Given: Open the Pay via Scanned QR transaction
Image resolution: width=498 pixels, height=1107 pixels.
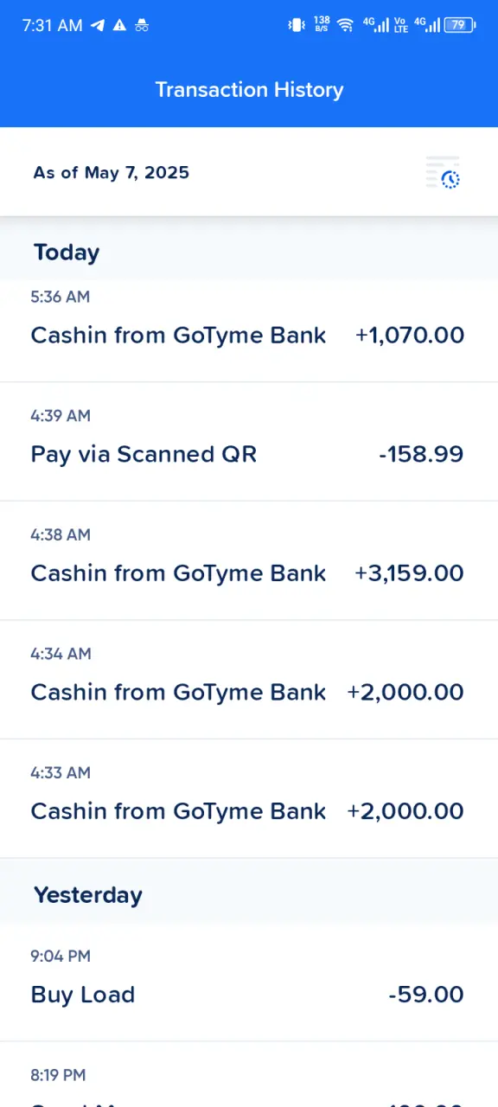Looking at the screenshot, I should tap(249, 441).
